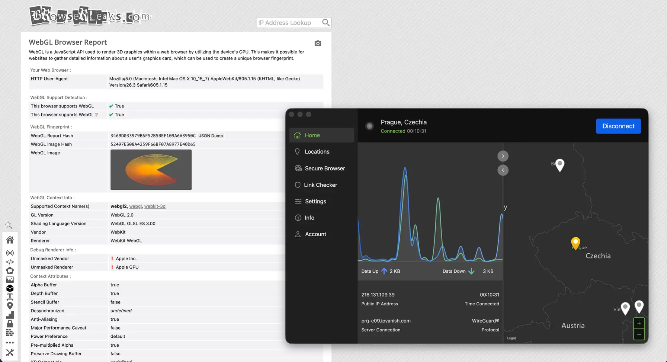Open the JSON Dump link
This screenshot has width=667, height=362.
click(x=211, y=136)
